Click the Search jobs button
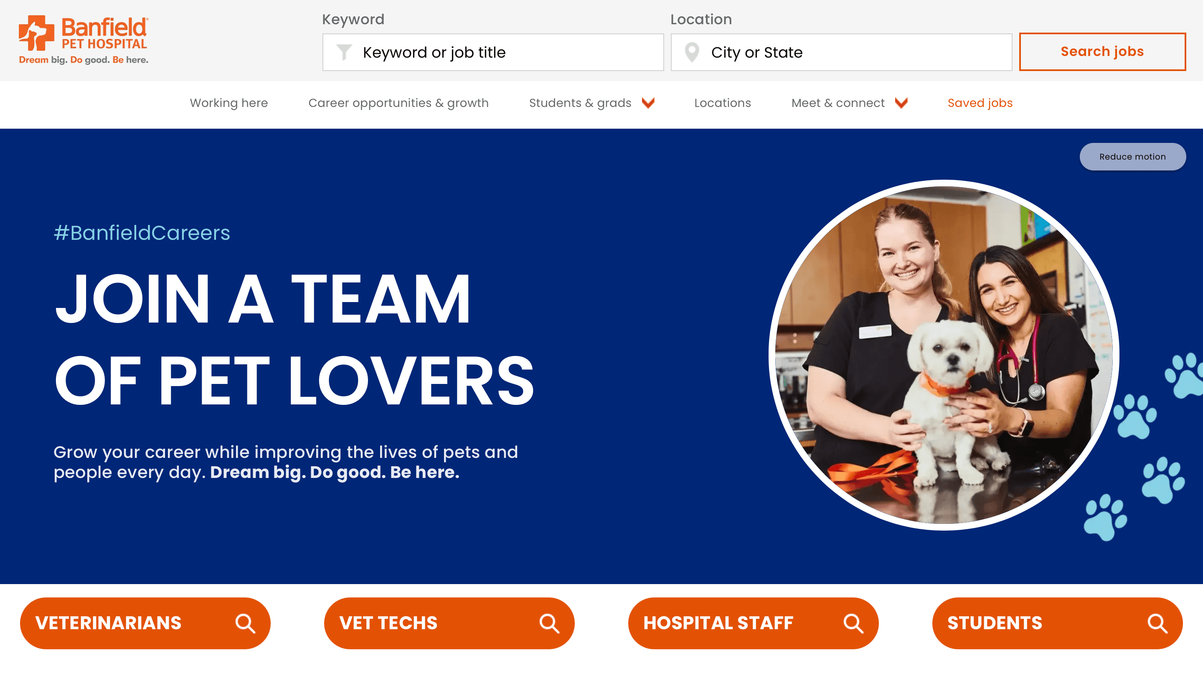The image size is (1203, 676). (1102, 51)
